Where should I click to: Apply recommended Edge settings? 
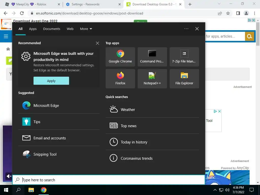click(51, 81)
